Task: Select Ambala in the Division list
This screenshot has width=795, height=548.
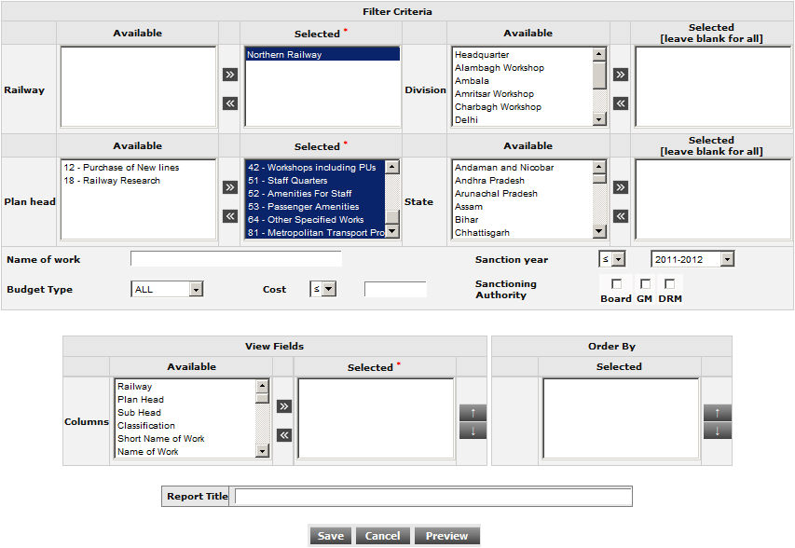Action: 472,81
